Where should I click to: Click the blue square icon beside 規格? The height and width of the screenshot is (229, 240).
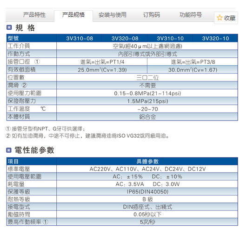click(x=9, y=27)
